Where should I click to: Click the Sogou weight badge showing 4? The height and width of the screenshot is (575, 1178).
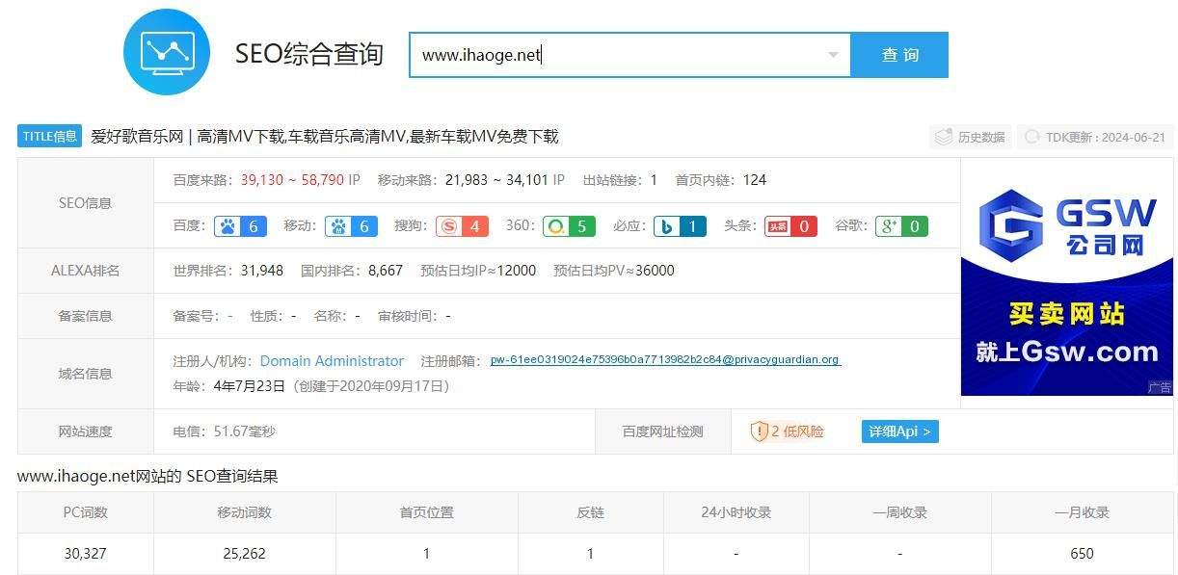click(462, 226)
